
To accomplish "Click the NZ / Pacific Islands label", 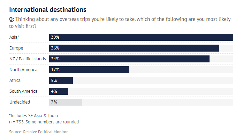I will tap(28, 59).
